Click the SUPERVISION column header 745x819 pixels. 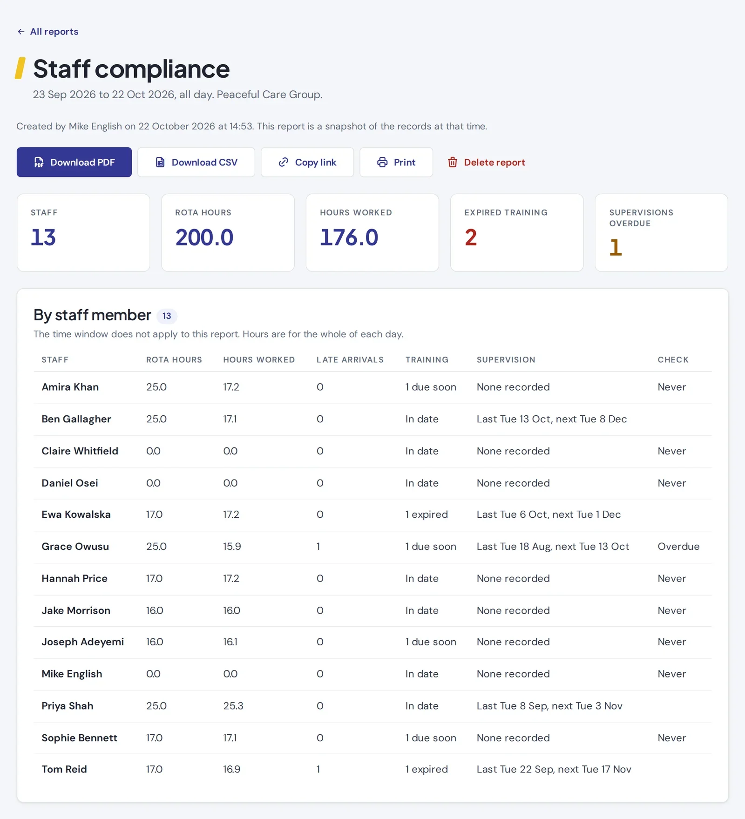coord(506,359)
